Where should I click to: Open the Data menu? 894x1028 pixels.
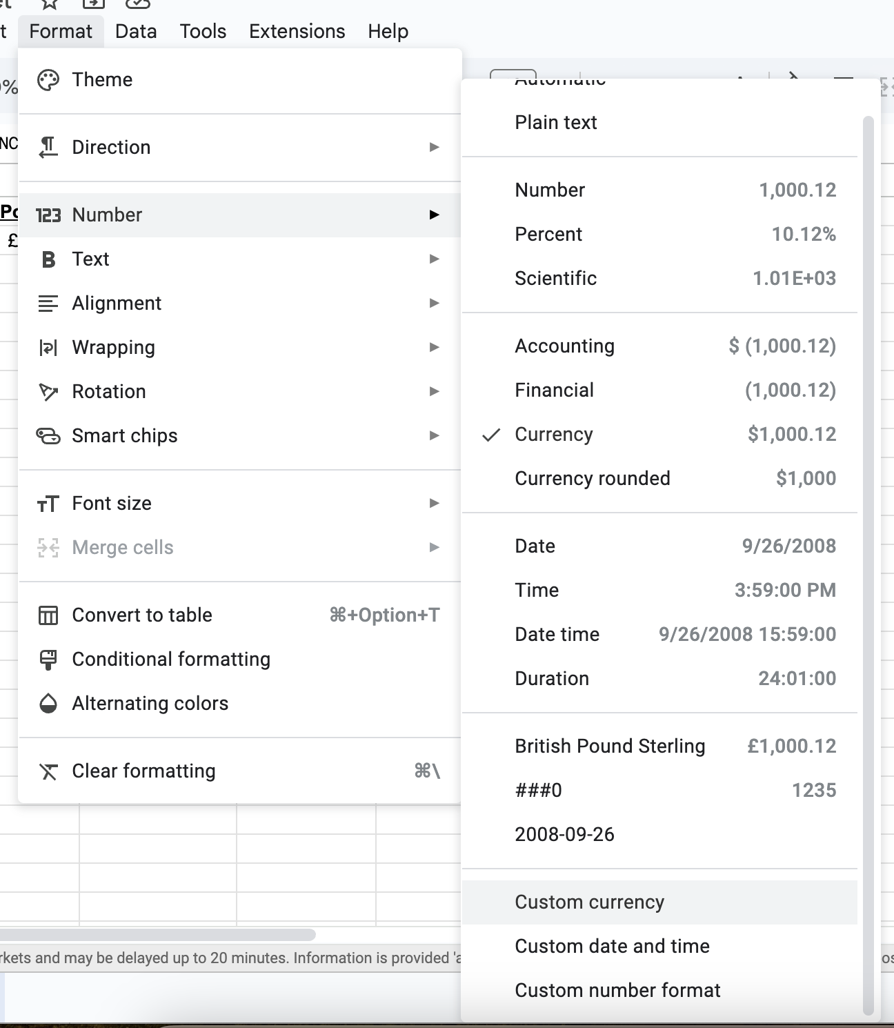click(x=136, y=32)
